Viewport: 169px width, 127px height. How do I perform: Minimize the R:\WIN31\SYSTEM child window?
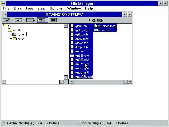pos(124,15)
